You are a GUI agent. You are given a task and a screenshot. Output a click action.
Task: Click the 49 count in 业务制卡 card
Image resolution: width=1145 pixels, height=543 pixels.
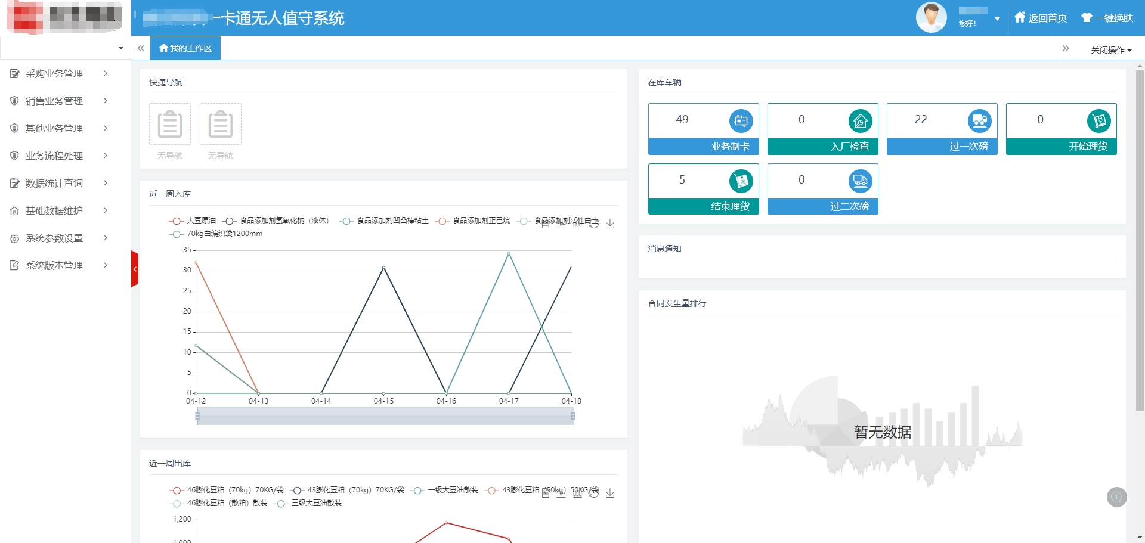pyautogui.click(x=682, y=120)
